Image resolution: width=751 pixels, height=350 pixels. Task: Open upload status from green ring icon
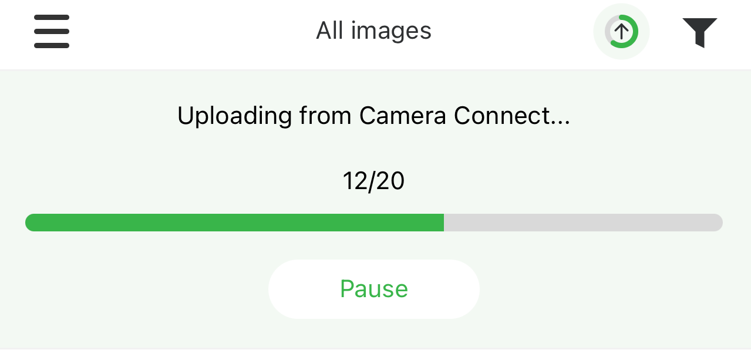pos(621,32)
